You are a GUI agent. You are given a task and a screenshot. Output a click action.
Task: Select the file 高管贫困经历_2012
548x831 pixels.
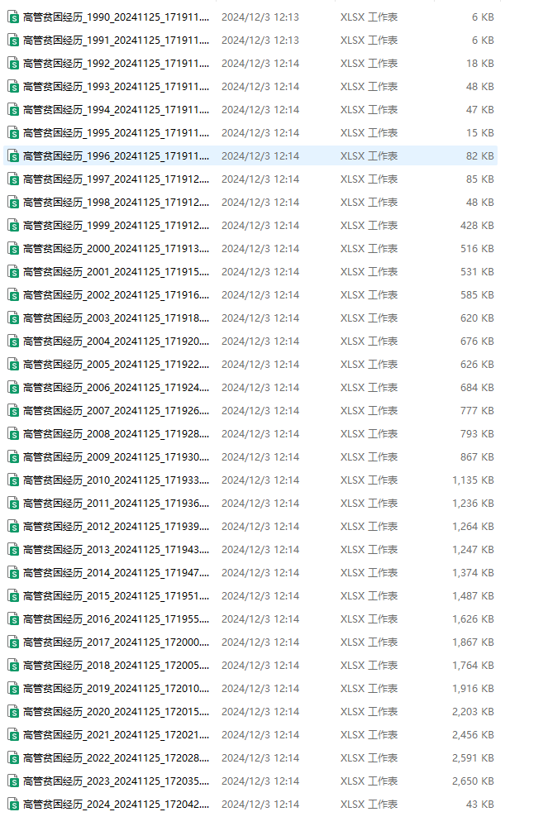click(x=116, y=526)
